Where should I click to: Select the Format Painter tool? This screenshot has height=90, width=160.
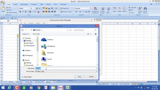point(12,12)
